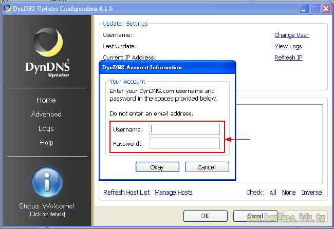Click the Inverse check link
The width and height of the screenshot is (334, 229).
tap(311, 193)
